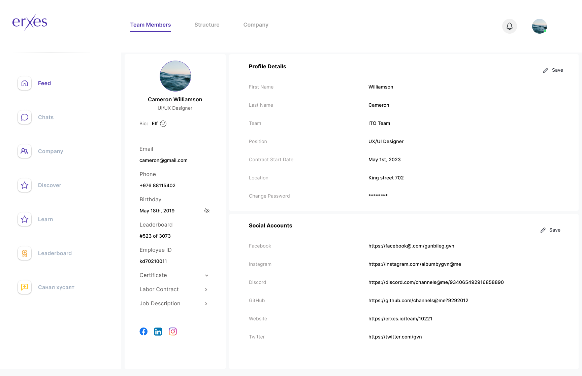Click the user avatar in top bar

coord(539,26)
